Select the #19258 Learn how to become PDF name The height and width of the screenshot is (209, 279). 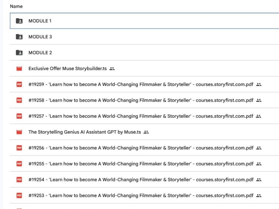[141, 100]
